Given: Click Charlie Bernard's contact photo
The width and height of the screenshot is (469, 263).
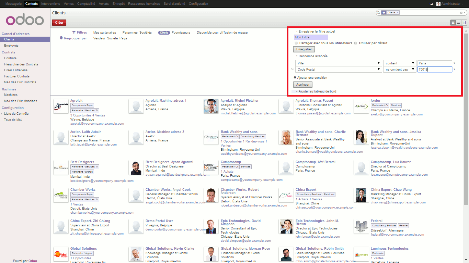Looking at the screenshot, I should tap(286, 137).
